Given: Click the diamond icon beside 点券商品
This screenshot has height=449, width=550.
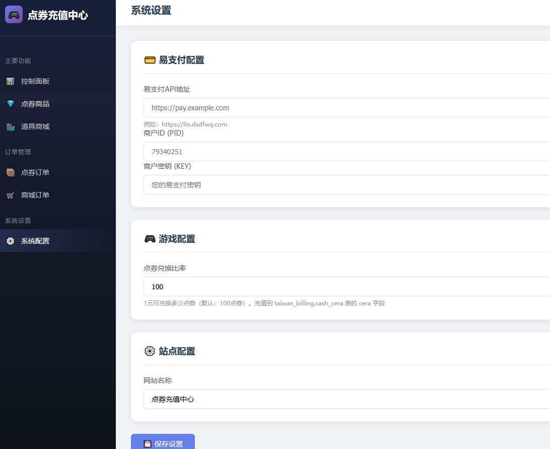Looking at the screenshot, I should [10, 104].
